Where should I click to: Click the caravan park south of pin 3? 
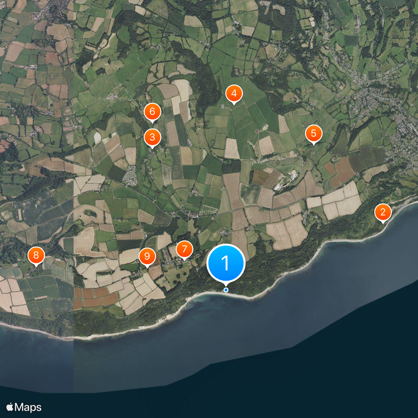(x=130, y=176)
